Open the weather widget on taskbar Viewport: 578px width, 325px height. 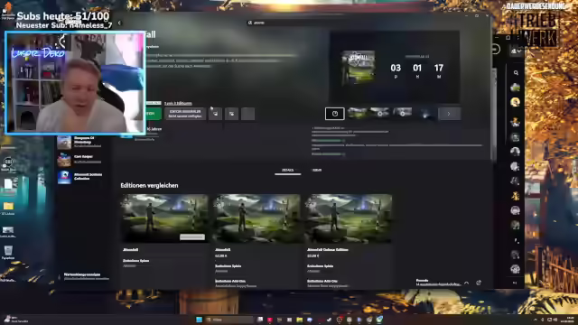coord(15,320)
